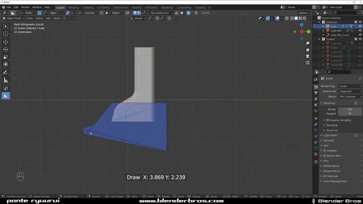Image resolution: width=363 pixels, height=204 pixels.
Task: Open the View Layer properties tab
Action: pyautogui.click(x=316, y=99)
